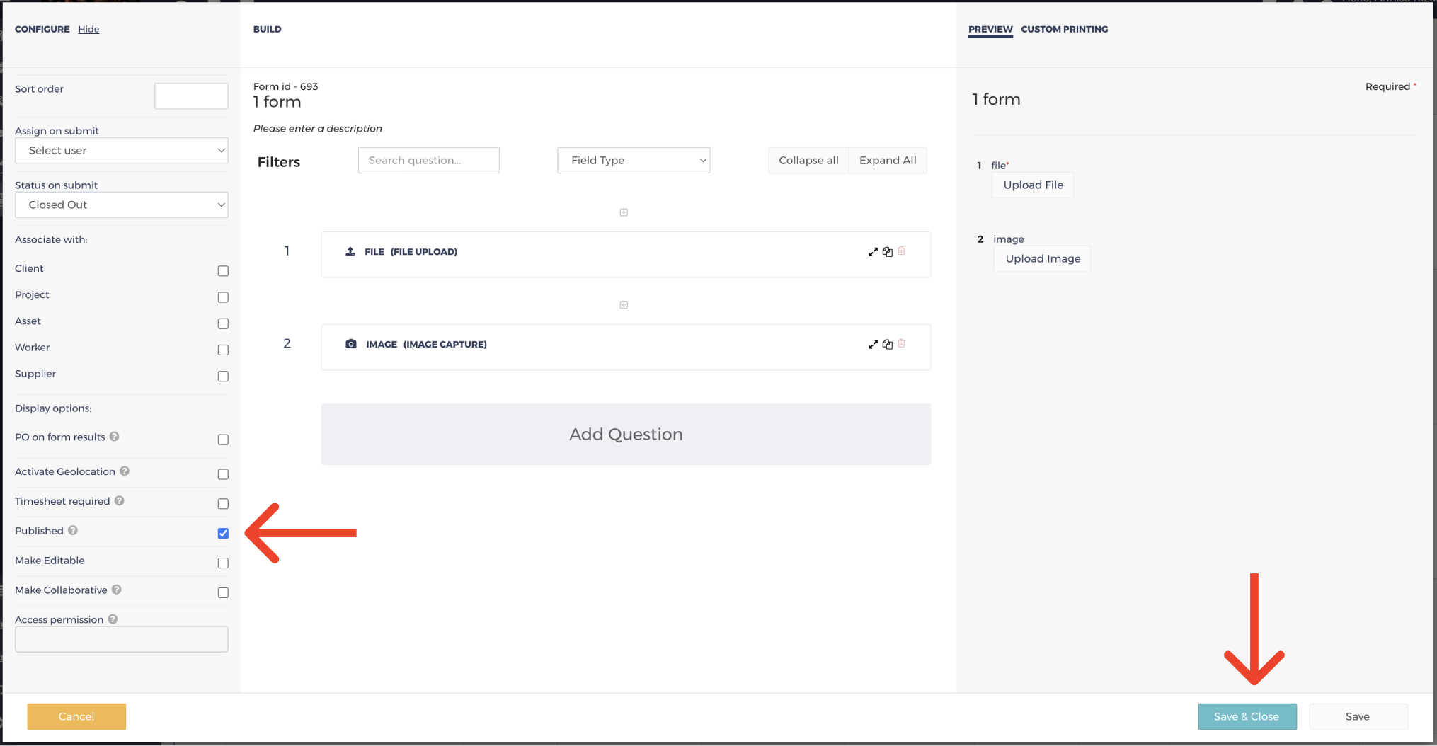Image resolution: width=1437 pixels, height=746 pixels.
Task: Uncheck the Published checkbox
Action: pyautogui.click(x=223, y=533)
